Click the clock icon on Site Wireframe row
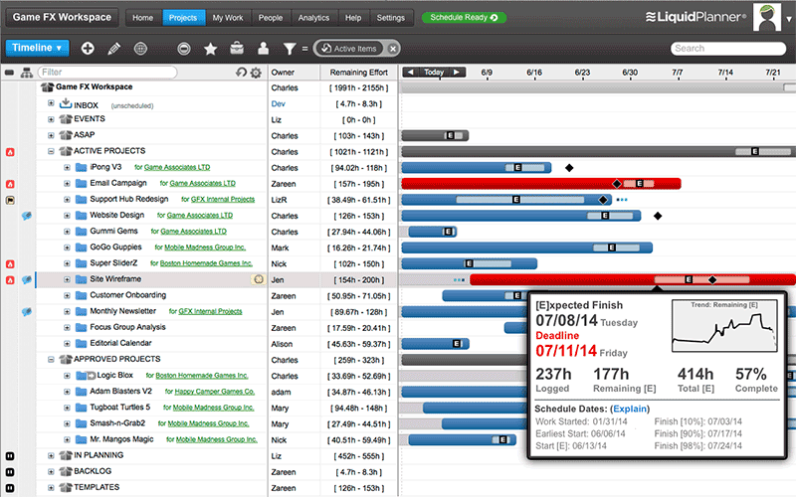The width and height of the screenshot is (796, 497). [x=259, y=279]
